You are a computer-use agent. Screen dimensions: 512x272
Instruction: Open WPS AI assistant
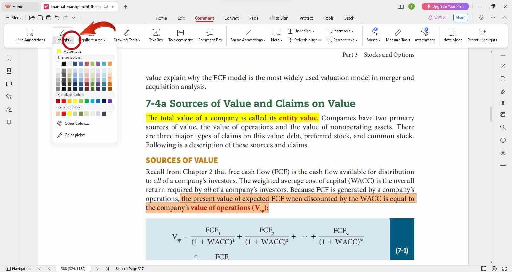point(437,18)
